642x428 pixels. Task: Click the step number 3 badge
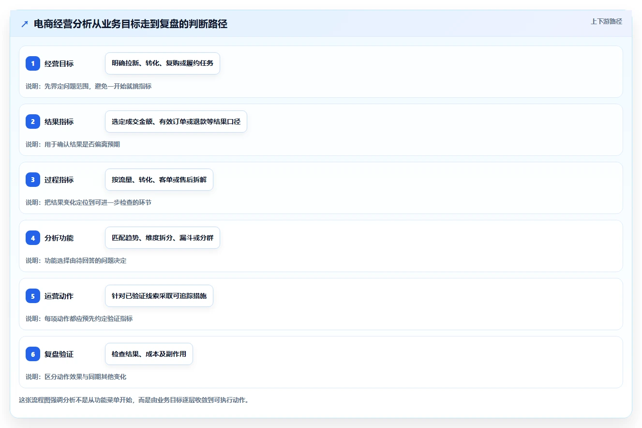point(33,180)
